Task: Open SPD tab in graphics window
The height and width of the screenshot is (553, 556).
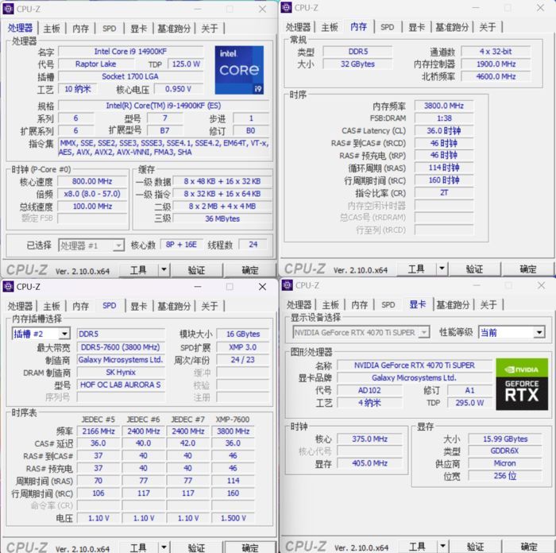Action: click(388, 304)
